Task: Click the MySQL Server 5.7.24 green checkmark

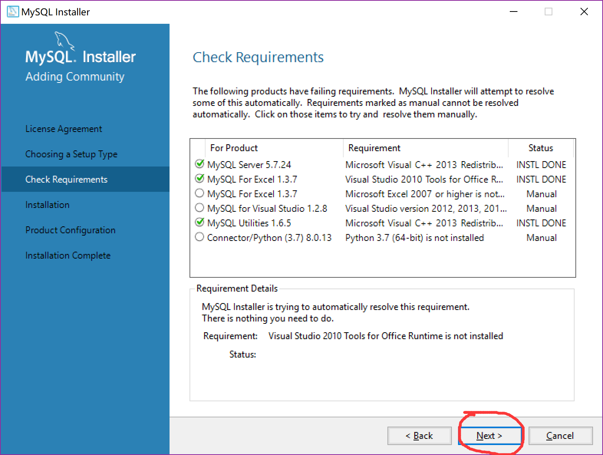Action: pyautogui.click(x=199, y=164)
